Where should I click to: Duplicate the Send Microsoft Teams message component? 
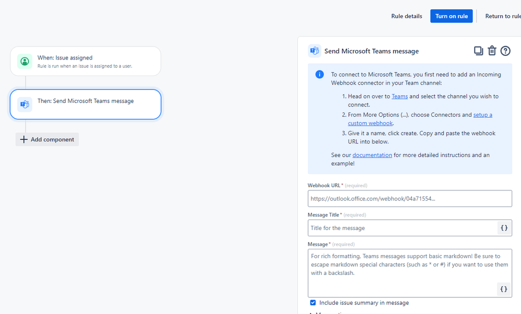pyautogui.click(x=478, y=51)
